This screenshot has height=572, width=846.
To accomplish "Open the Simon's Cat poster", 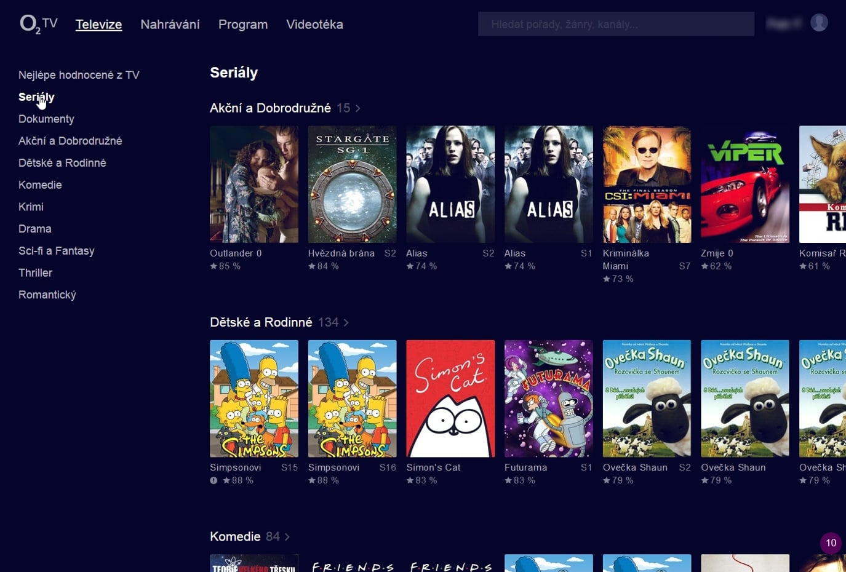I will pos(450,399).
